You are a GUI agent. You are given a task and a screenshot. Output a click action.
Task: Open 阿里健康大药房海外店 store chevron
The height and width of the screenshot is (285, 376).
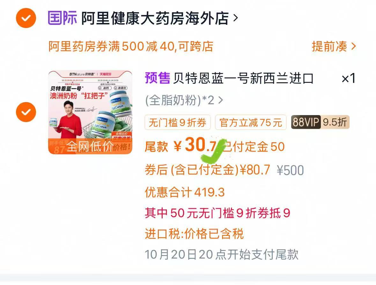[x=235, y=18]
